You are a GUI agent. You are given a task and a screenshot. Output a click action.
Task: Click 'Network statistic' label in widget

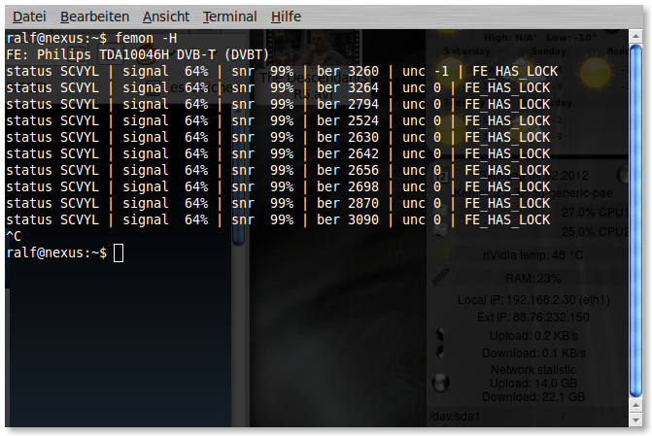click(x=533, y=370)
